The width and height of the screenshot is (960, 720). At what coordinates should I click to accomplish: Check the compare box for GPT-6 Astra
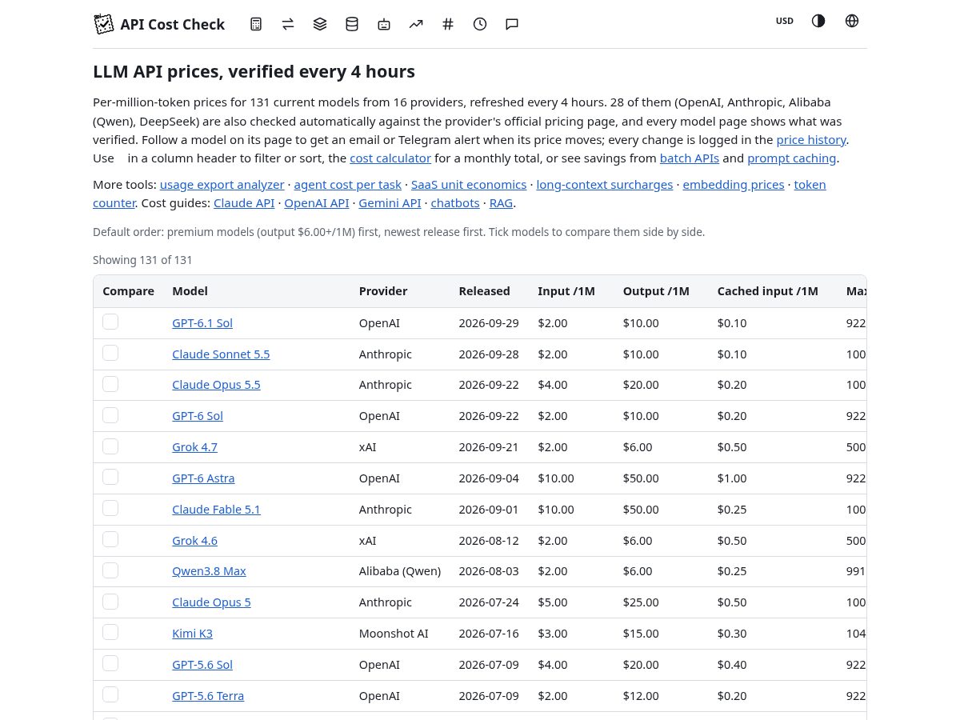pos(110,477)
